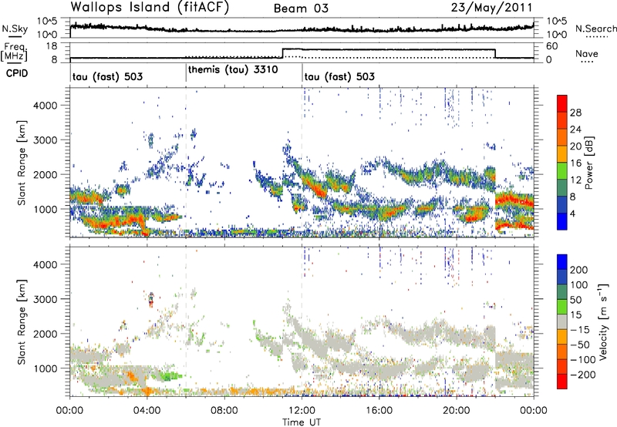The width and height of the screenshot is (617, 427).
Task: Click the date "23/May/2011"
Action: point(491,8)
